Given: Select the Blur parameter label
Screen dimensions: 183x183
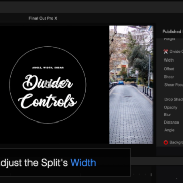Looking at the screenshot, I should [x=167, y=115].
